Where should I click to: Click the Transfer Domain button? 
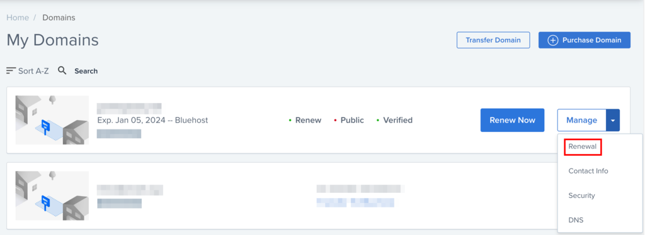click(493, 40)
